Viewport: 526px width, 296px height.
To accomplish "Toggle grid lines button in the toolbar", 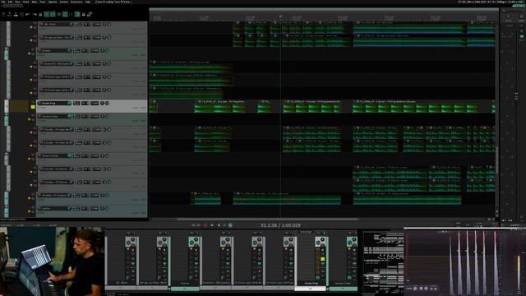I will (x=72, y=15).
